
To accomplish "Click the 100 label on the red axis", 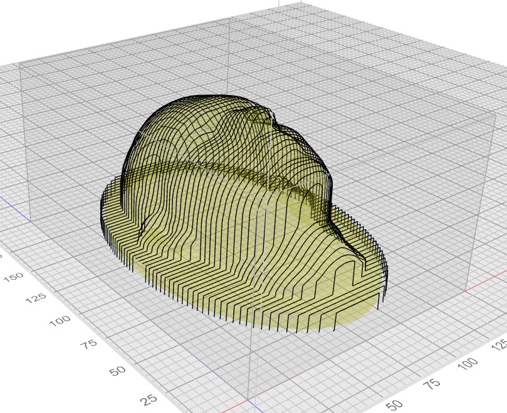I will [468, 363].
